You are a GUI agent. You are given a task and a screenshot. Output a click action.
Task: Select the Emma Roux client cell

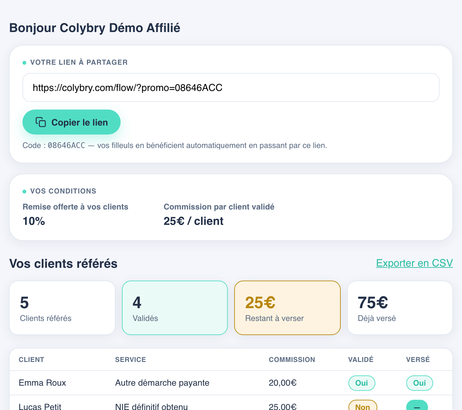[42, 383]
